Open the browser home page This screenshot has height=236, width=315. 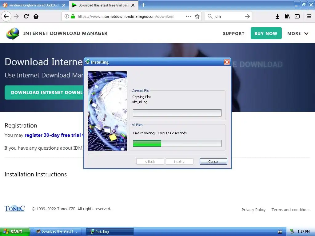pyautogui.click(x=36, y=16)
